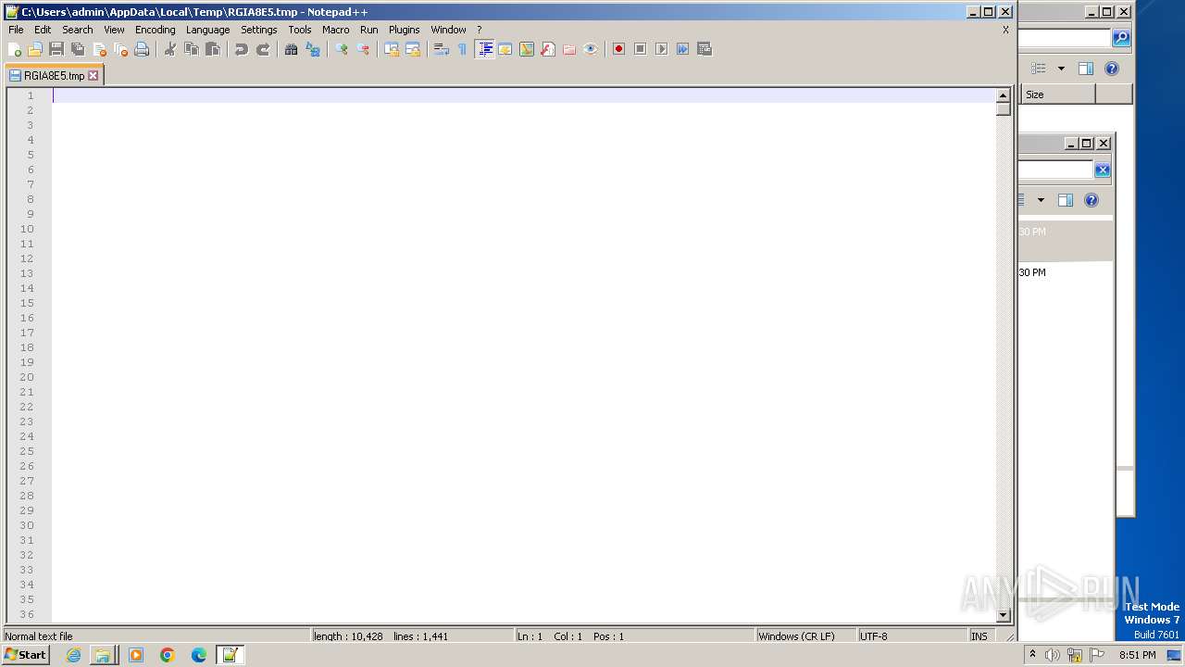The width and height of the screenshot is (1185, 667).
Task: Stop macro recording square button
Action: click(641, 49)
